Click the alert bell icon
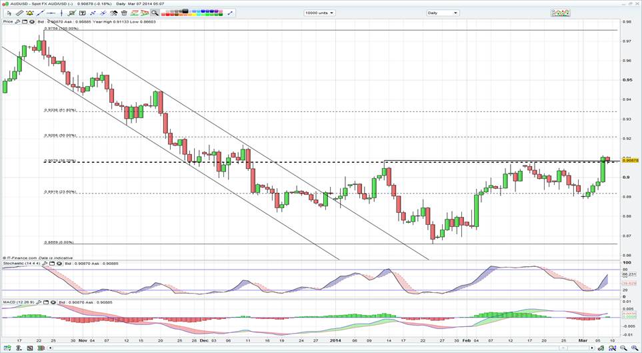This screenshot has height=353, width=642. (x=29, y=13)
